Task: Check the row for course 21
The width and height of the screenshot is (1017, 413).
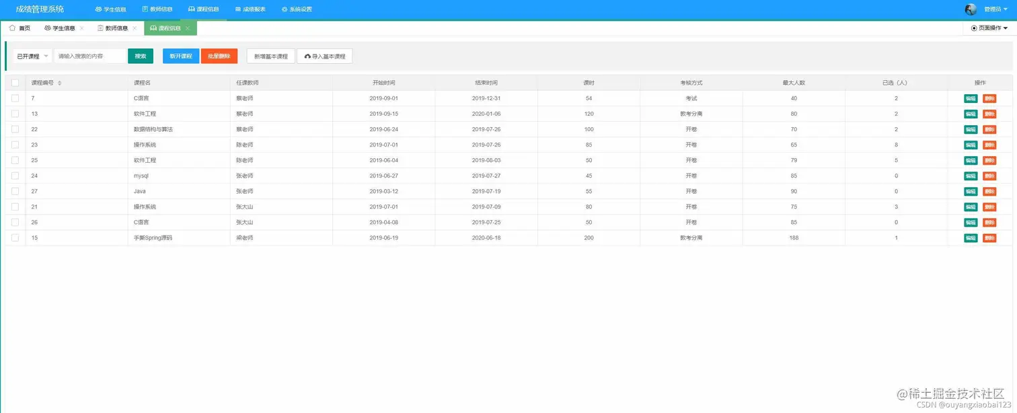Action: click(15, 206)
